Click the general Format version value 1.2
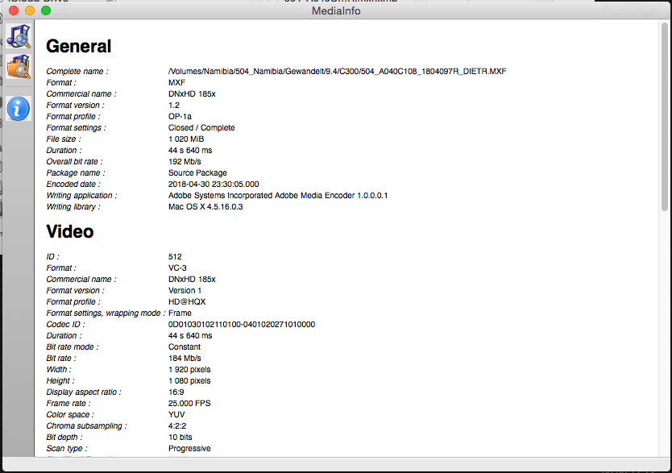 click(x=173, y=105)
